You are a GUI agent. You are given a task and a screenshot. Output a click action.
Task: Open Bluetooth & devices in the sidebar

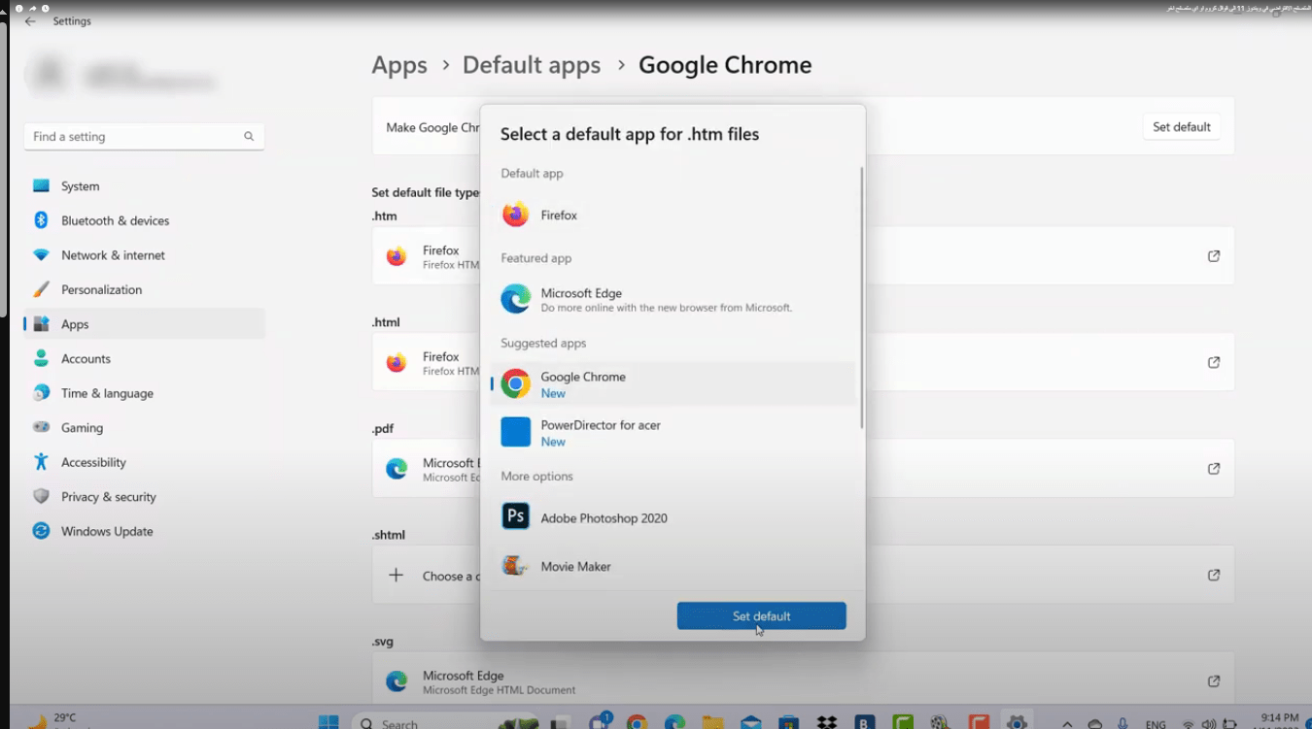144,220
